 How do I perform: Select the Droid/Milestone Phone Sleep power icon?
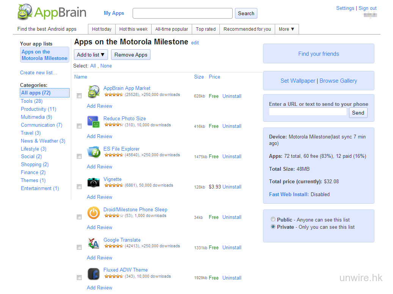click(x=93, y=213)
